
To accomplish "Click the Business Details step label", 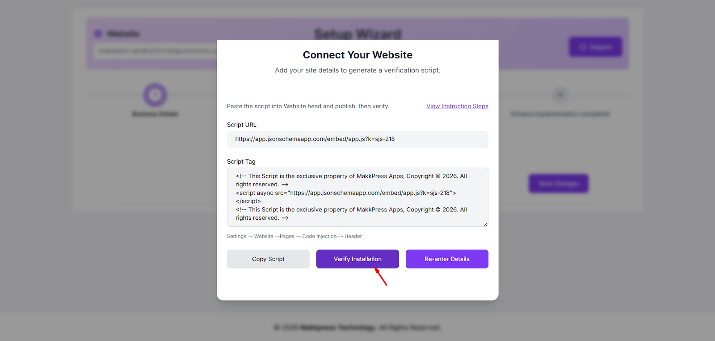I will pyautogui.click(x=155, y=114).
